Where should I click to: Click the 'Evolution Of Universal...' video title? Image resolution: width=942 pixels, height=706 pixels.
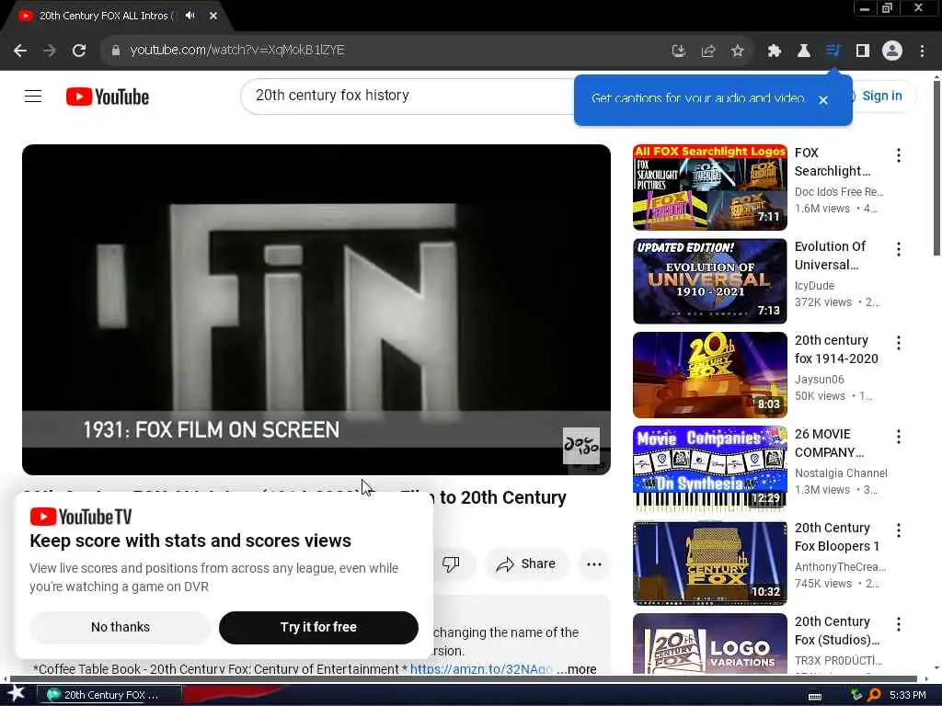(831, 256)
